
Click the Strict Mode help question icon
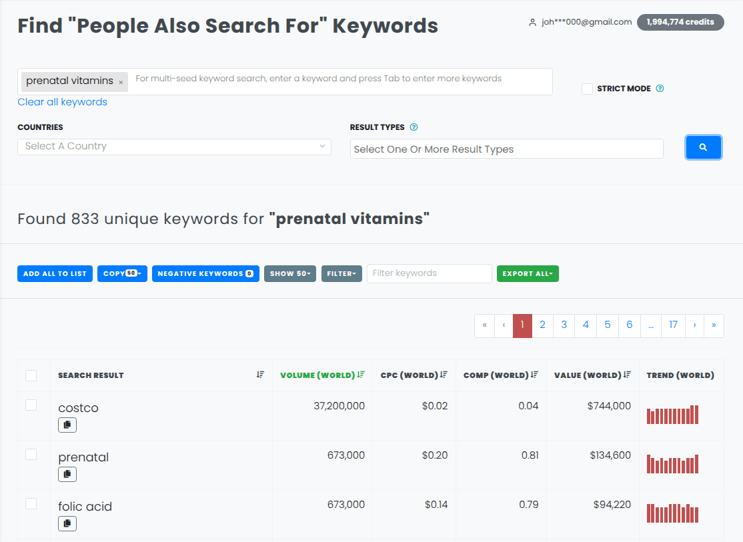tap(660, 89)
